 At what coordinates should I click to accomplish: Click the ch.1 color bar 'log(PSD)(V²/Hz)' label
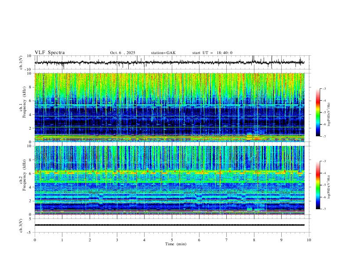pyautogui.click(x=329, y=115)
